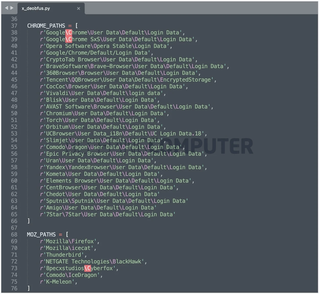Click the Chedot path string
The width and height of the screenshot is (320, 294).
pyautogui.click(x=100, y=194)
